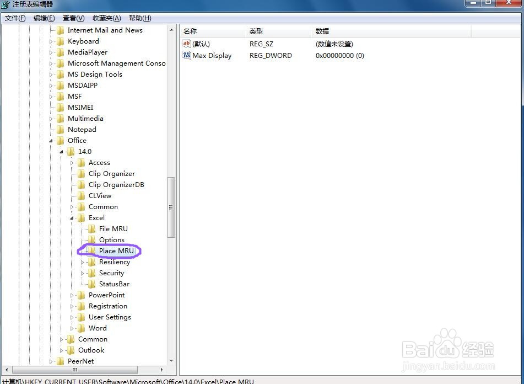Click the Max Display DWORD value icon
The width and height of the screenshot is (524, 384).
pyautogui.click(x=186, y=55)
